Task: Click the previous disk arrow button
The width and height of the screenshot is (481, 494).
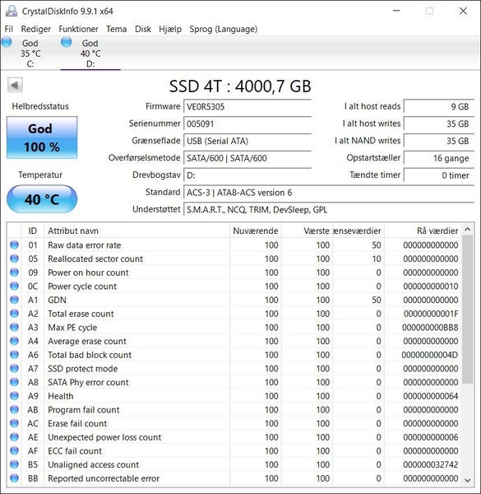Action: [15, 85]
